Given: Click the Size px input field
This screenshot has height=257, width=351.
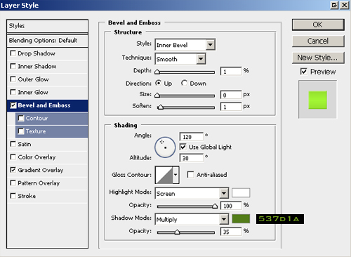Looking at the screenshot, I should (231, 95).
